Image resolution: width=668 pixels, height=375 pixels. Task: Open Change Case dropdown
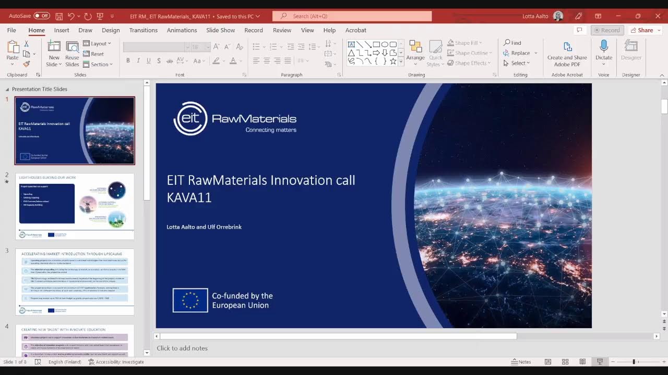click(199, 61)
